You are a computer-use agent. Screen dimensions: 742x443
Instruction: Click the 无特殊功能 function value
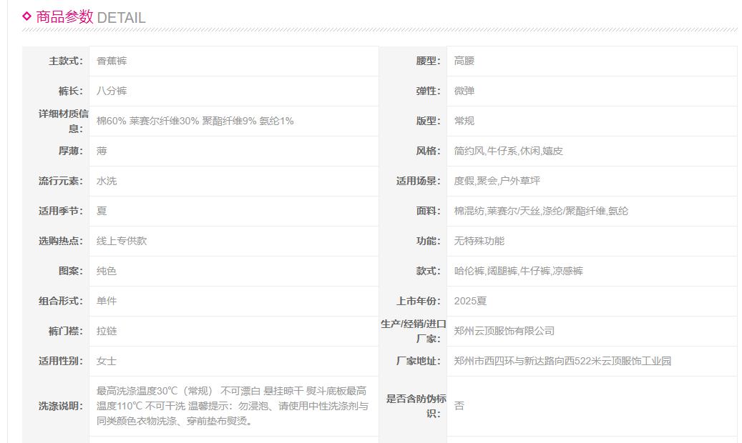479,242
